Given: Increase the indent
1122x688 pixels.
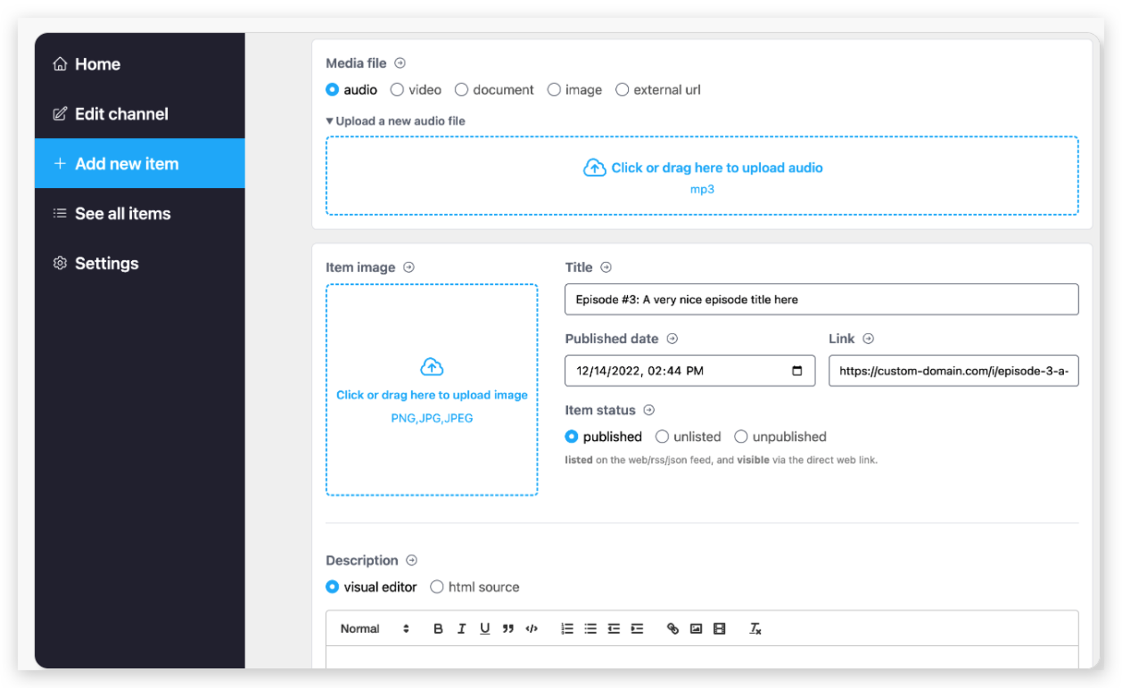Looking at the screenshot, I should [637, 629].
